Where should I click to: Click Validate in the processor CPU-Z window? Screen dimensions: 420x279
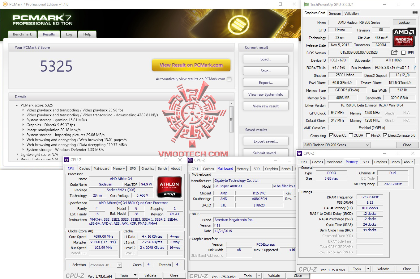pyautogui.click(x=150, y=275)
